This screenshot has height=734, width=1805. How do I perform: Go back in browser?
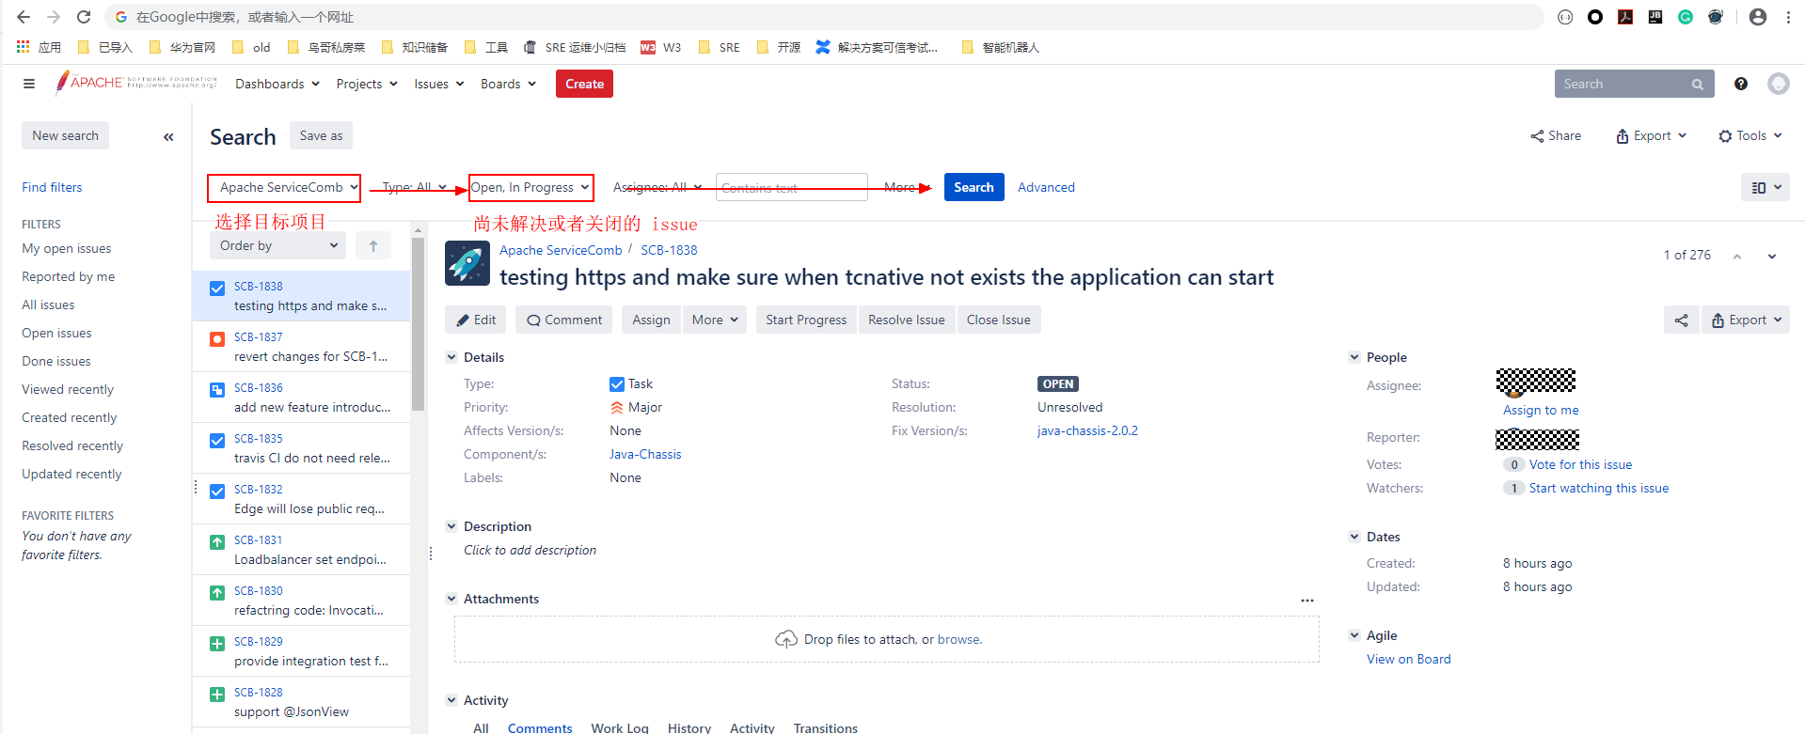[x=24, y=17]
